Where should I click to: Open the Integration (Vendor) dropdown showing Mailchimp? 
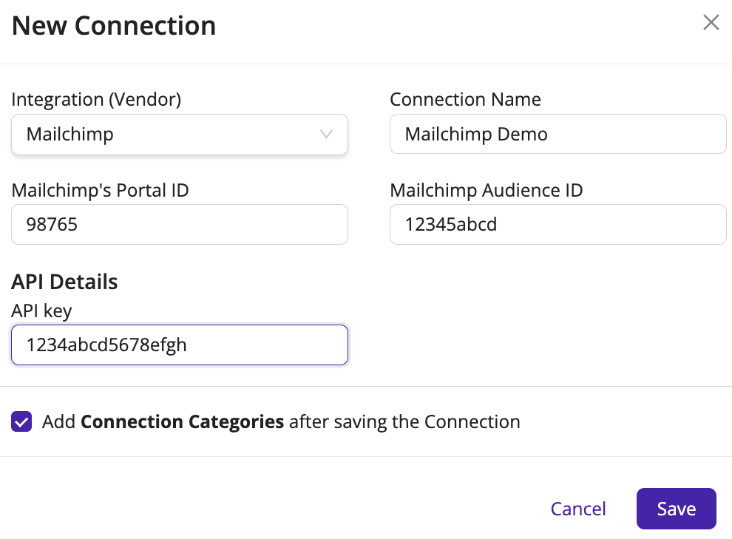(x=180, y=135)
